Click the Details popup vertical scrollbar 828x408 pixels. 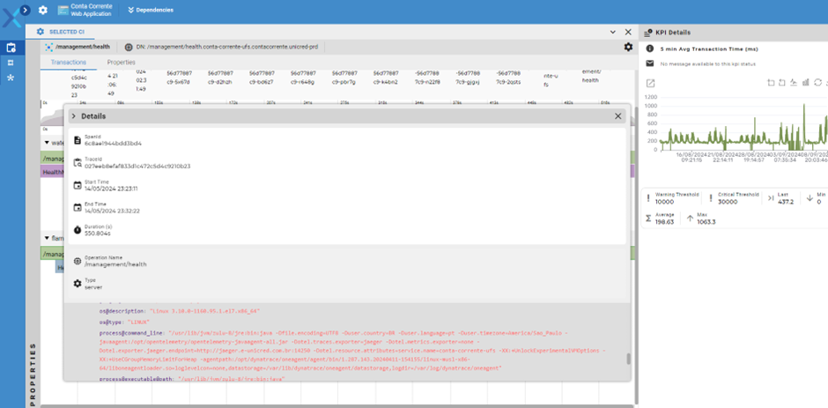(628, 359)
